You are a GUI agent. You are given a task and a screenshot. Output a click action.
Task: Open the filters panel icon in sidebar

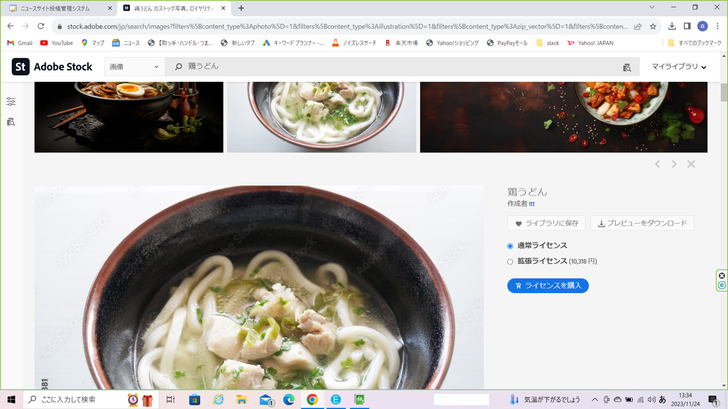(x=11, y=101)
